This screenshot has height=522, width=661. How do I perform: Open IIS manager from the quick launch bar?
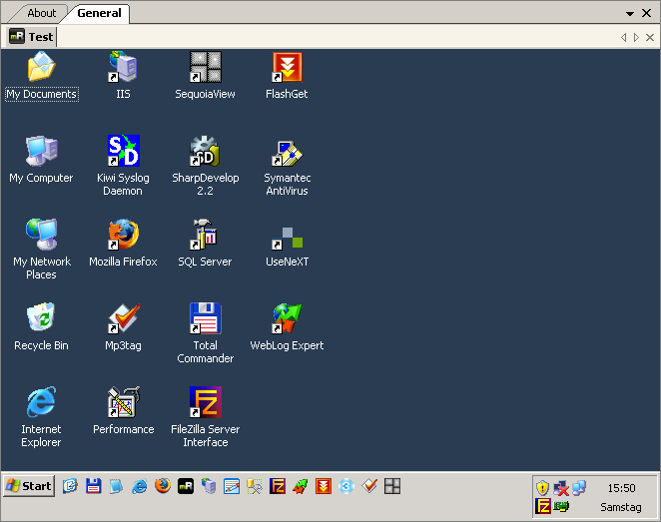click(x=209, y=486)
